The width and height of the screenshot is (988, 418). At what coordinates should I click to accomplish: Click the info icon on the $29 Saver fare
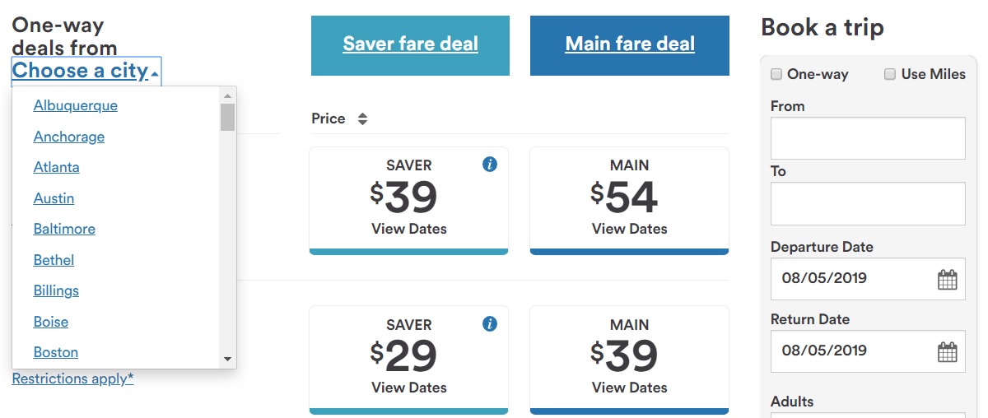coord(490,323)
